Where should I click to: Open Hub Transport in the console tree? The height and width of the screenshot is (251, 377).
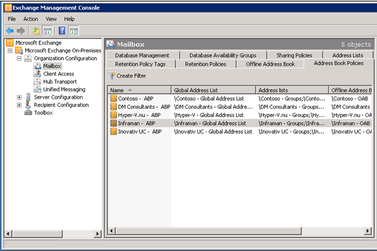[x=60, y=81]
